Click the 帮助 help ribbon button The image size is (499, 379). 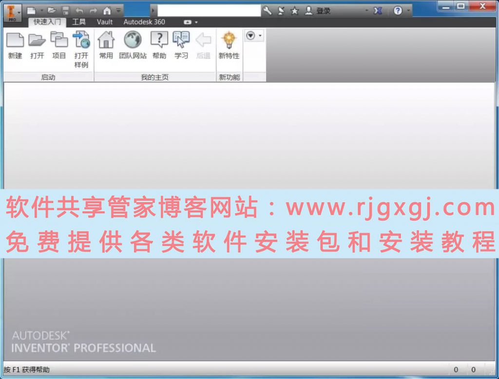(x=159, y=45)
